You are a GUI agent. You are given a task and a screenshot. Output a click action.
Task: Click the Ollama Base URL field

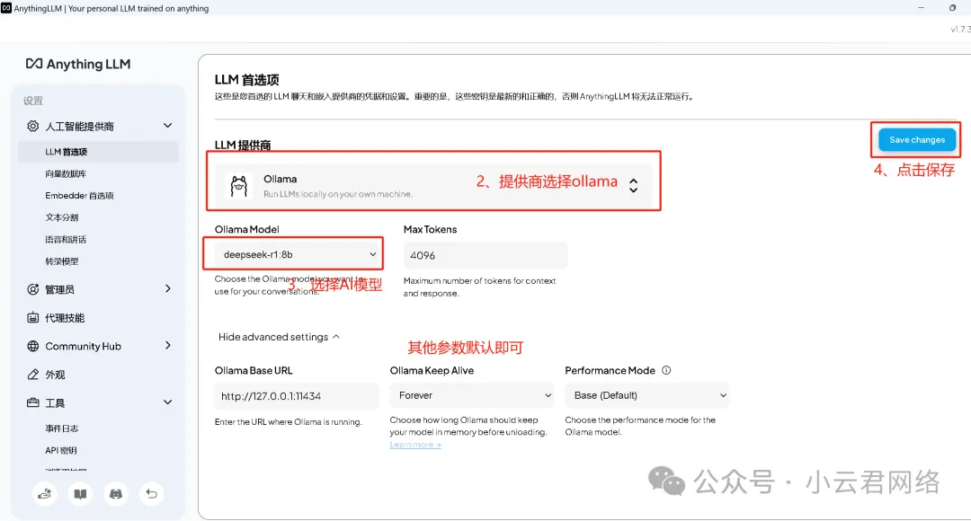297,395
